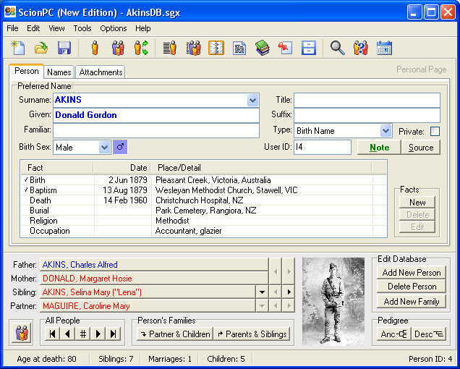Screen dimensions: 460x369
Task: Click in the Given name field
Action: coord(156,115)
